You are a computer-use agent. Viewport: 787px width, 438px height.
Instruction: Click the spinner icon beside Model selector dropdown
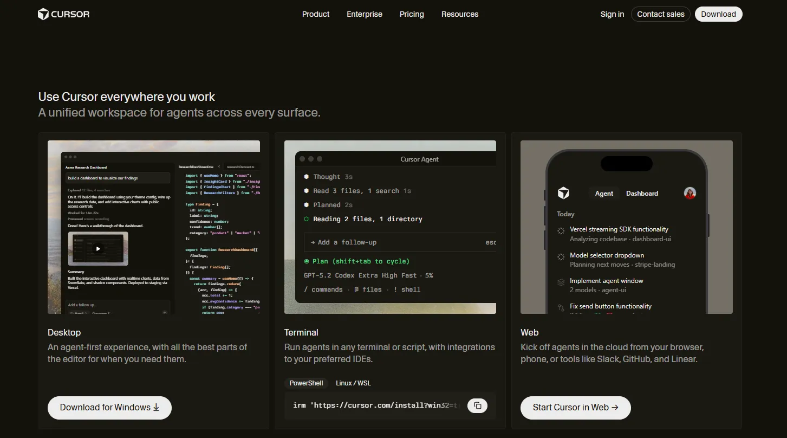point(561,256)
